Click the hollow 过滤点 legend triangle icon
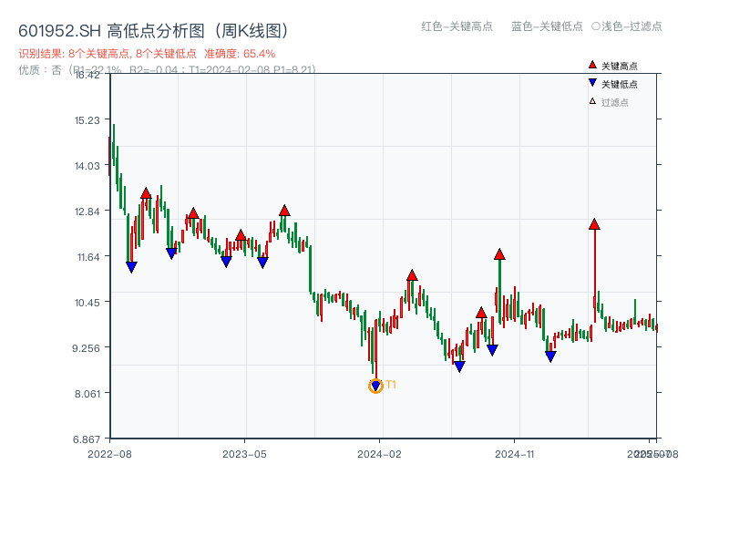This screenshot has height=547, width=729. (590, 102)
